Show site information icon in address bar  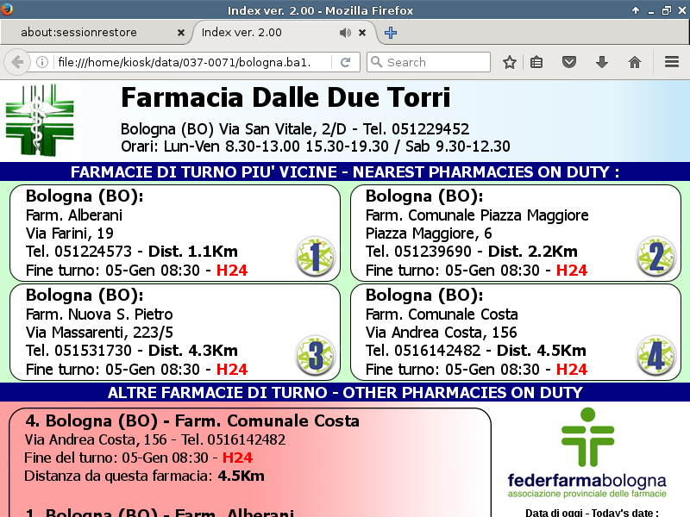[x=41, y=62]
